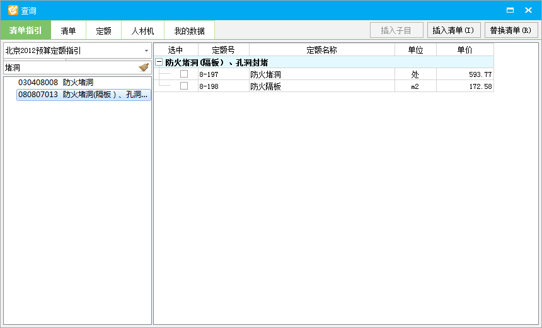The image size is (542, 328).
Task: Click the 单价 column header
Action: [x=465, y=50]
